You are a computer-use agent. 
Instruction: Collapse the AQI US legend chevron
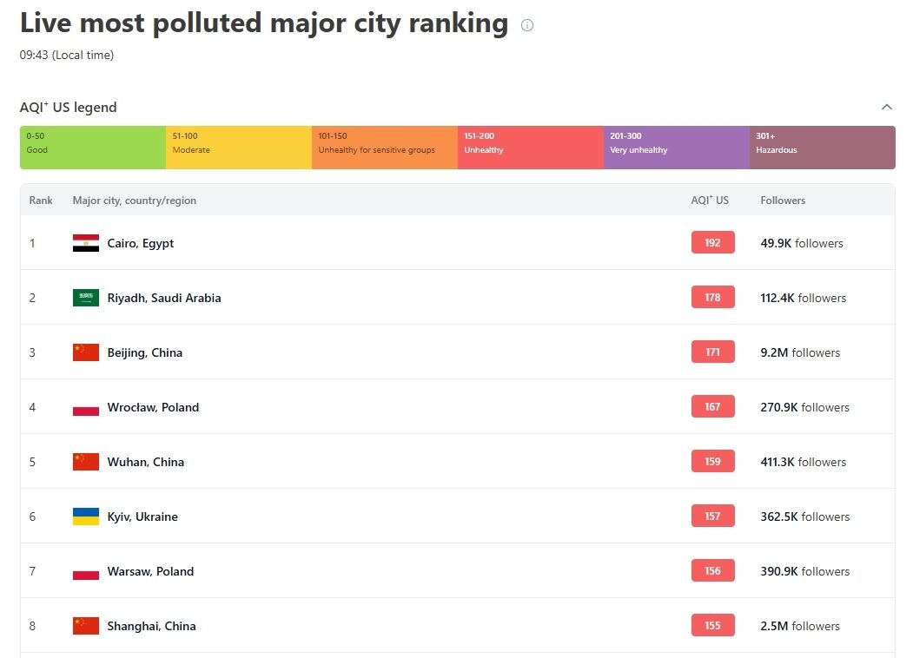tap(886, 108)
